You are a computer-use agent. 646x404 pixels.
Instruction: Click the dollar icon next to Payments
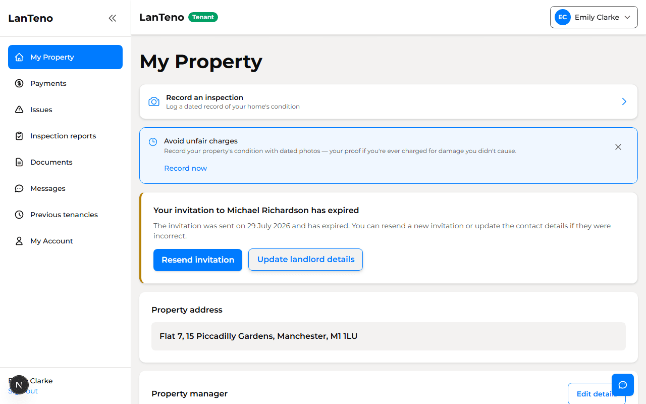19,83
